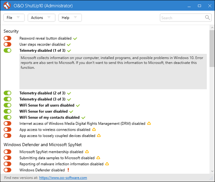
Task: Click yellow triangle beside loosely coupled devices
Action: coord(99,136)
